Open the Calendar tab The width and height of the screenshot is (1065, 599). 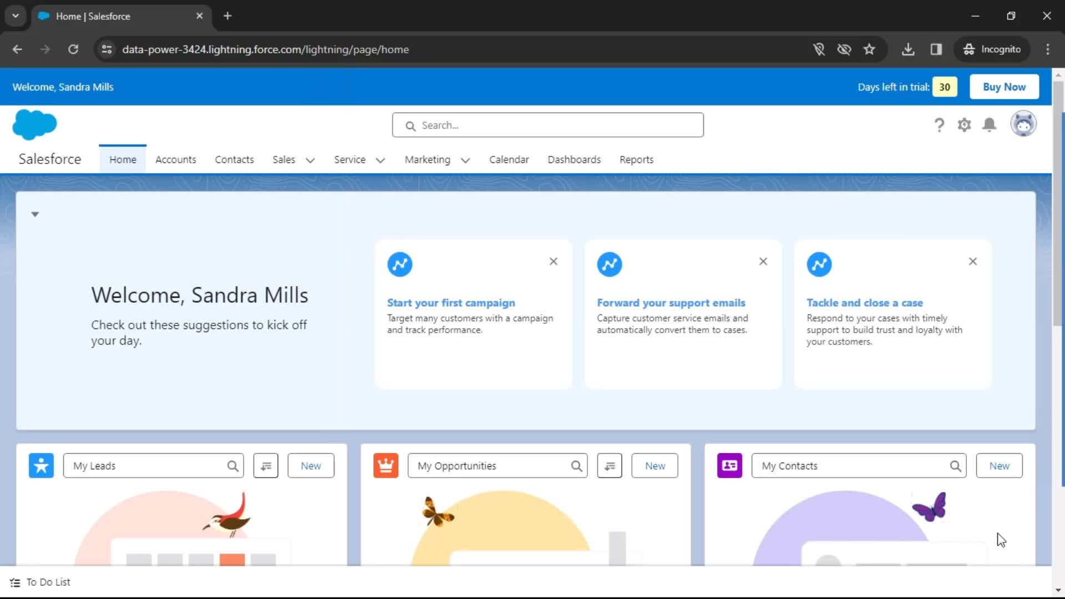click(509, 160)
